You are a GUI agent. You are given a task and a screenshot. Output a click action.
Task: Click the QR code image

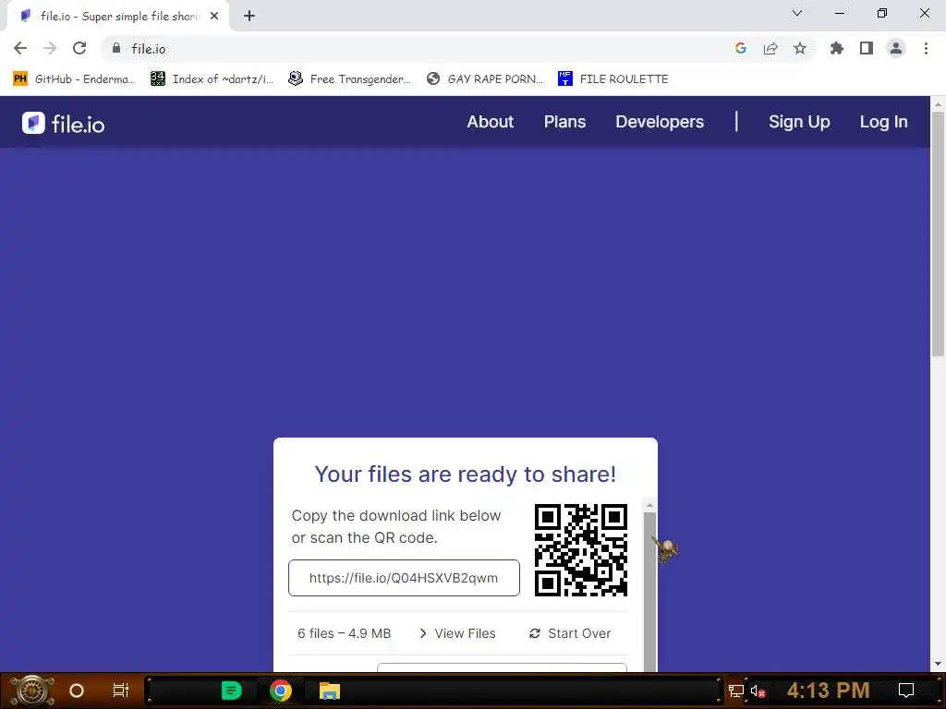[x=580, y=550]
